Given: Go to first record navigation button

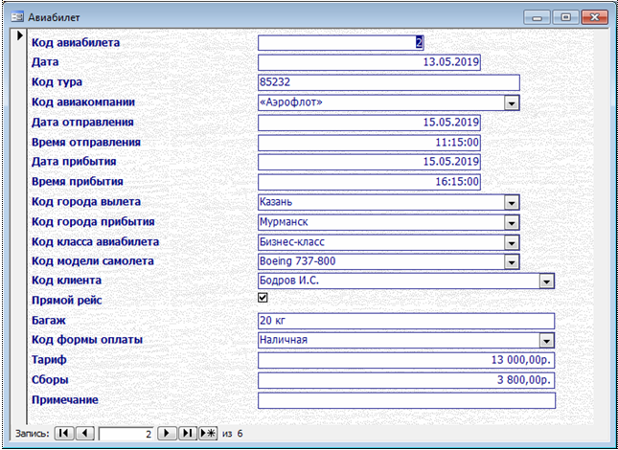Looking at the screenshot, I should [64, 434].
